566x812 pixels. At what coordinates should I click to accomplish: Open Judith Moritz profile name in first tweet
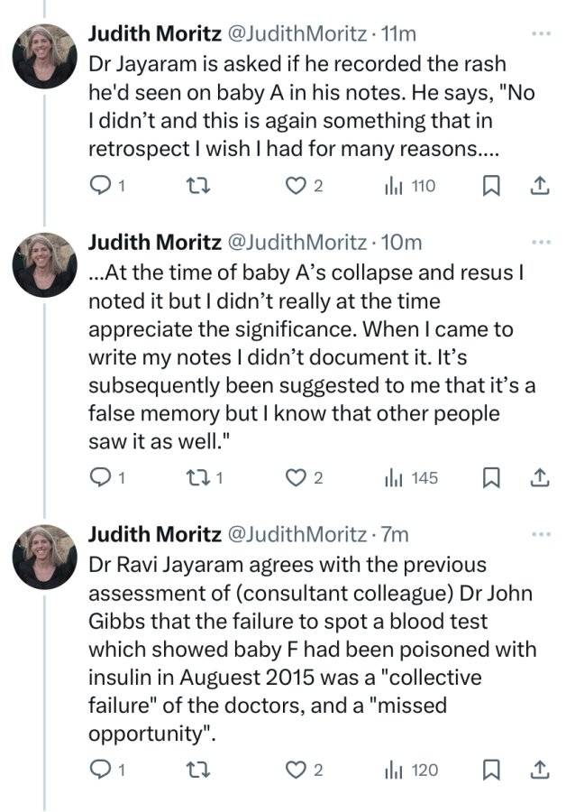(155, 33)
